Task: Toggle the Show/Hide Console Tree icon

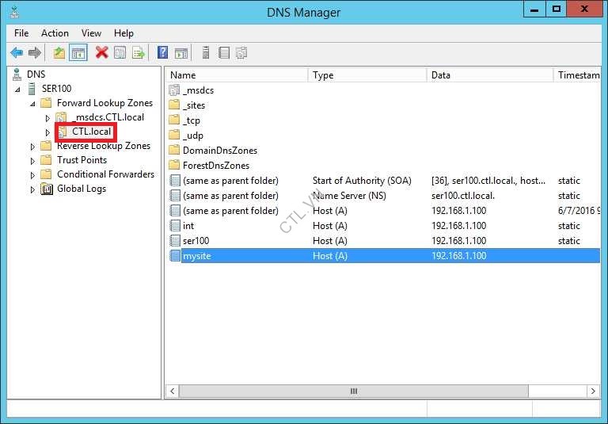Action: click(x=78, y=53)
